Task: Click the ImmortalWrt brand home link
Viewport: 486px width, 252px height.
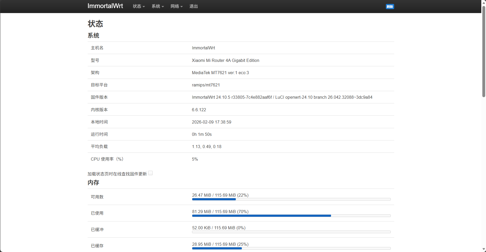Action: pyautogui.click(x=105, y=6)
